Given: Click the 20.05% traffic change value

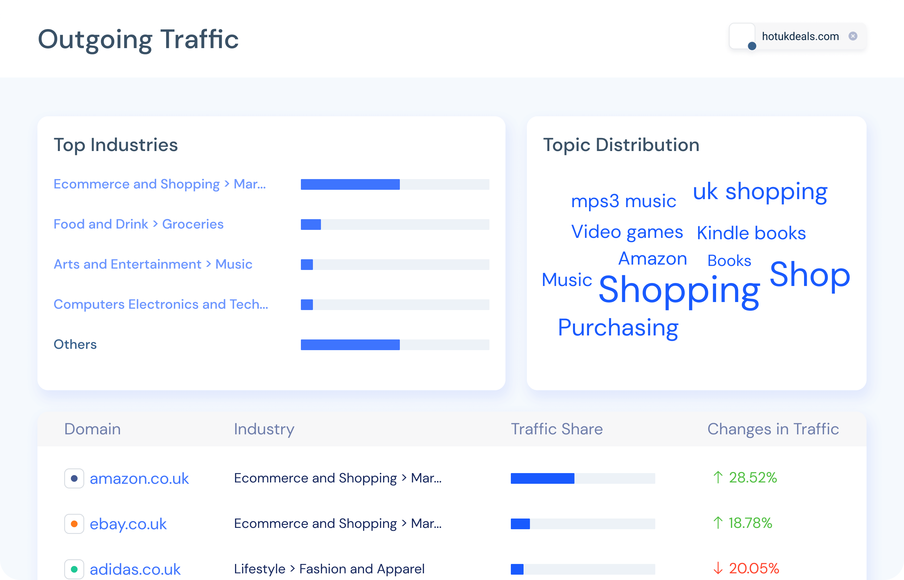Looking at the screenshot, I should 754,568.
